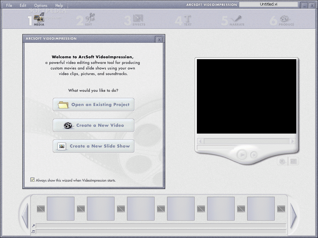Select step 2 Edit tab
This screenshot has width=318, height=238.
point(85,20)
